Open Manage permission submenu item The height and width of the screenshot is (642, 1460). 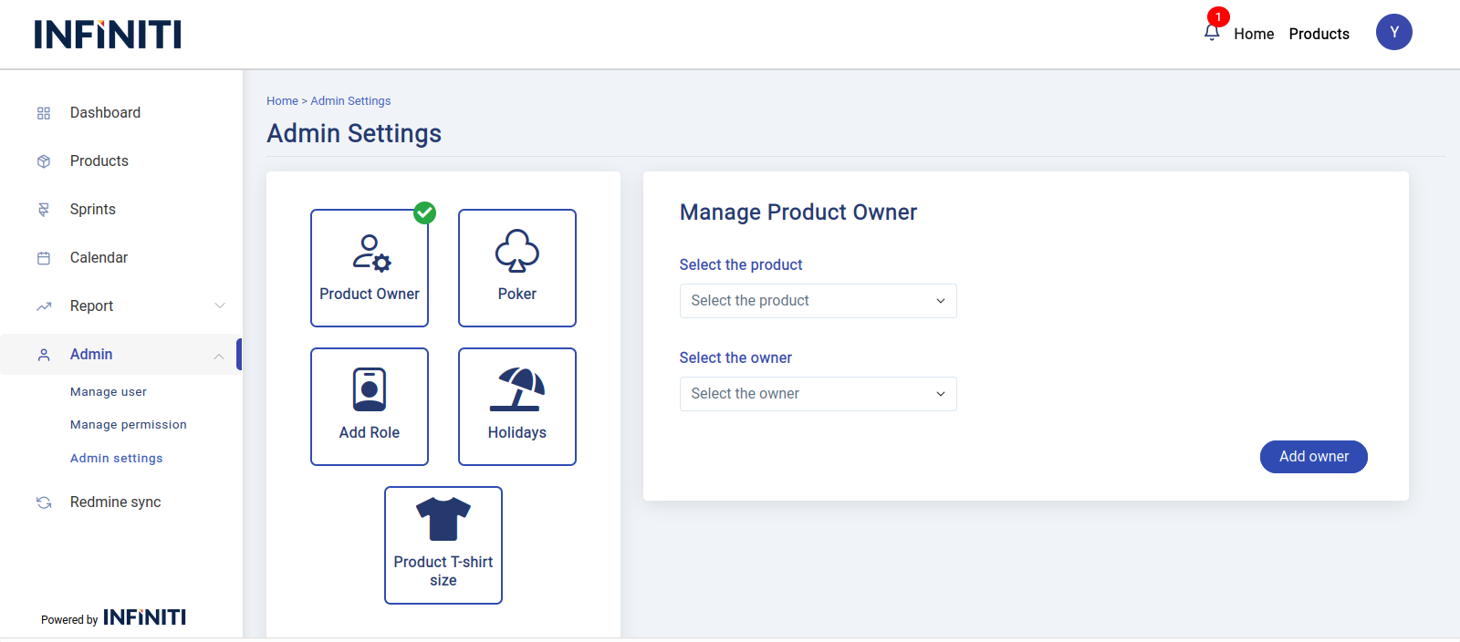[129, 425]
